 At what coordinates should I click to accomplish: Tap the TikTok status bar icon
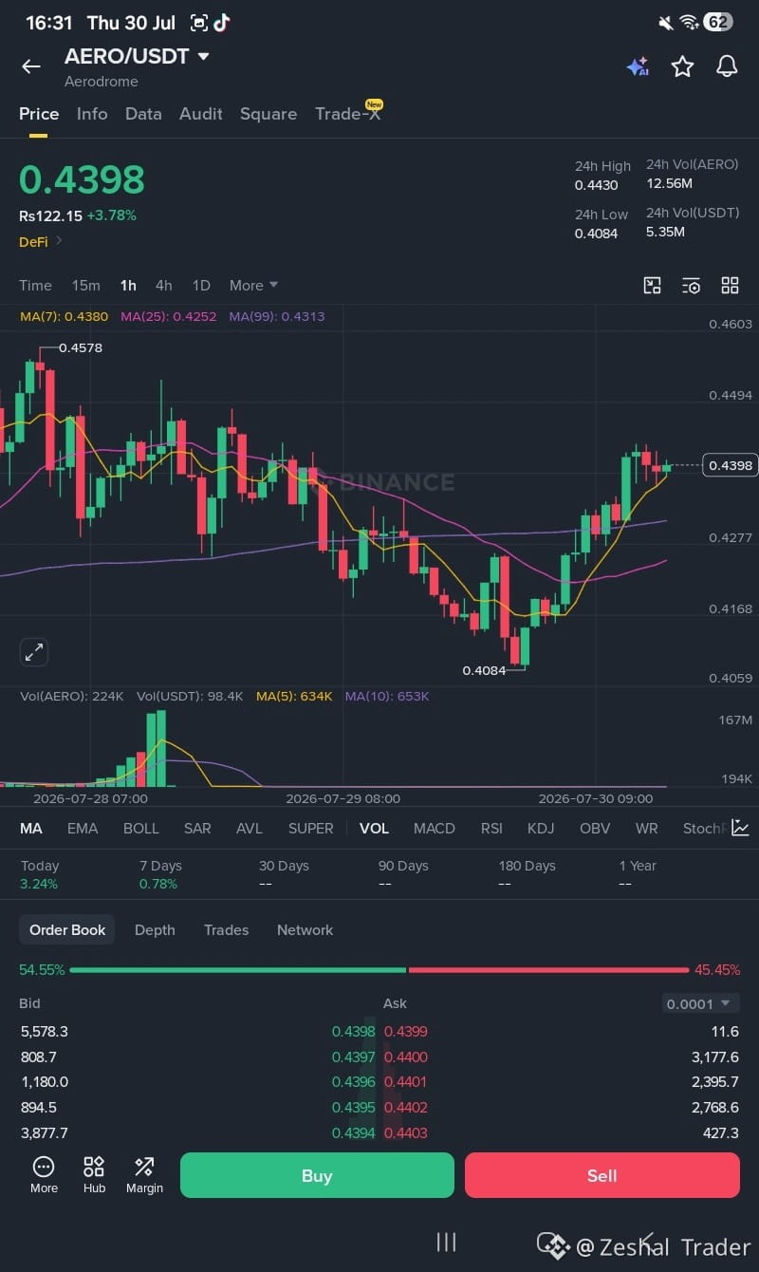tap(221, 23)
